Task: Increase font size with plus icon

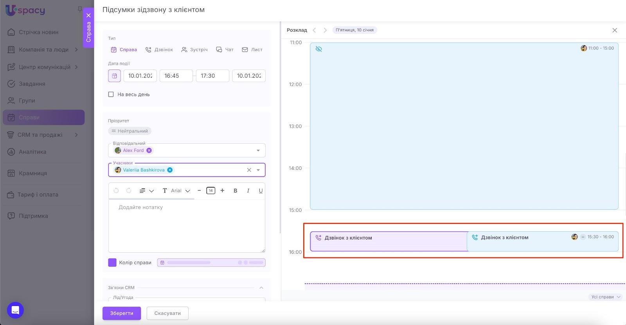Action: coord(222,191)
